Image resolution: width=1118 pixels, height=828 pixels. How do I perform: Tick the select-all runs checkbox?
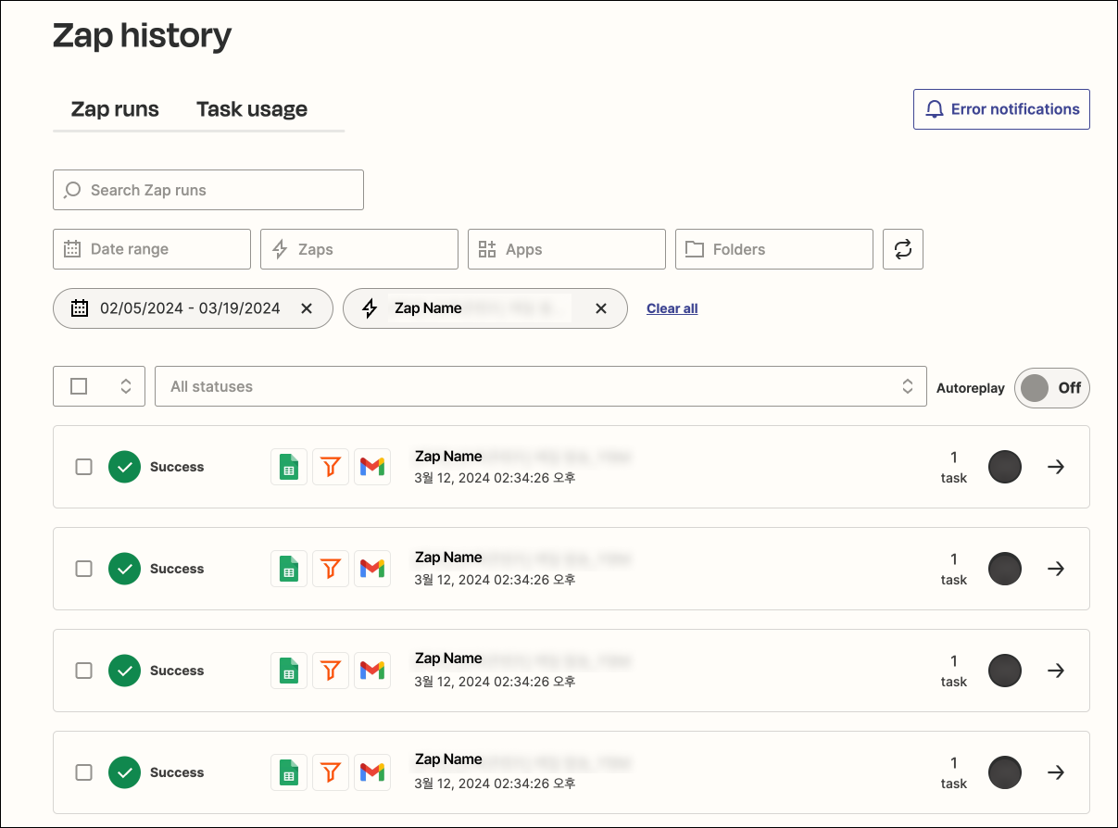pyautogui.click(x=79, y=386)
